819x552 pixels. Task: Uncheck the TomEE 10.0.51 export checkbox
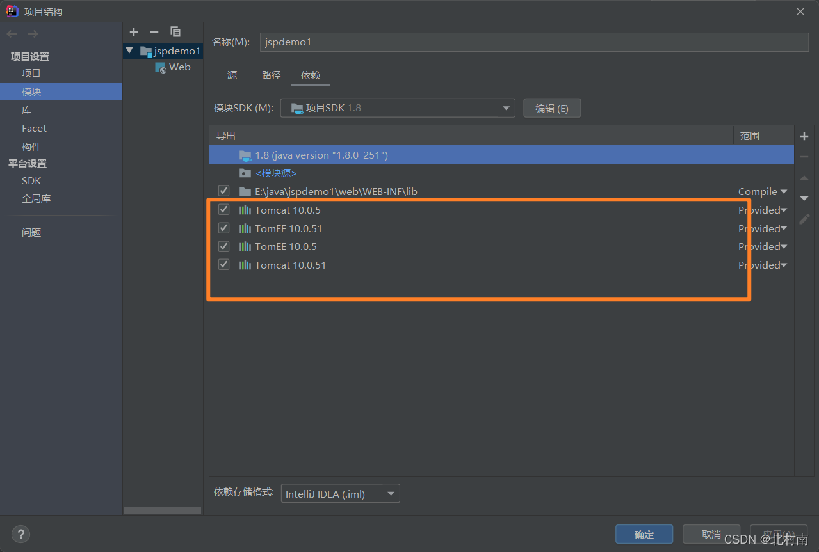point(223,228)
